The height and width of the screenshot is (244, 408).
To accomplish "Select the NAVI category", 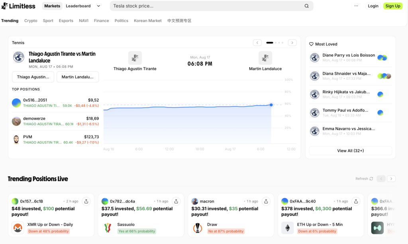I will [x=84, y=21].
